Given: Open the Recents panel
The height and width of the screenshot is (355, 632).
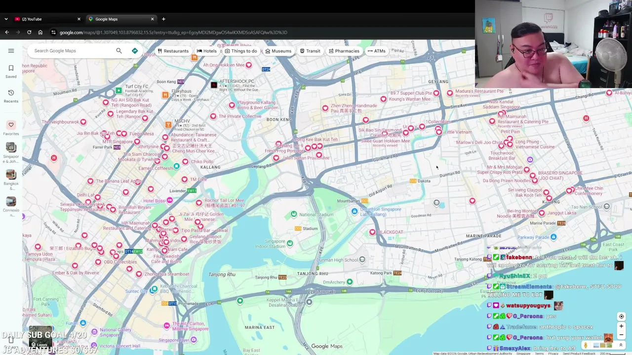Looking at the screenshot, I should [11, 96].
